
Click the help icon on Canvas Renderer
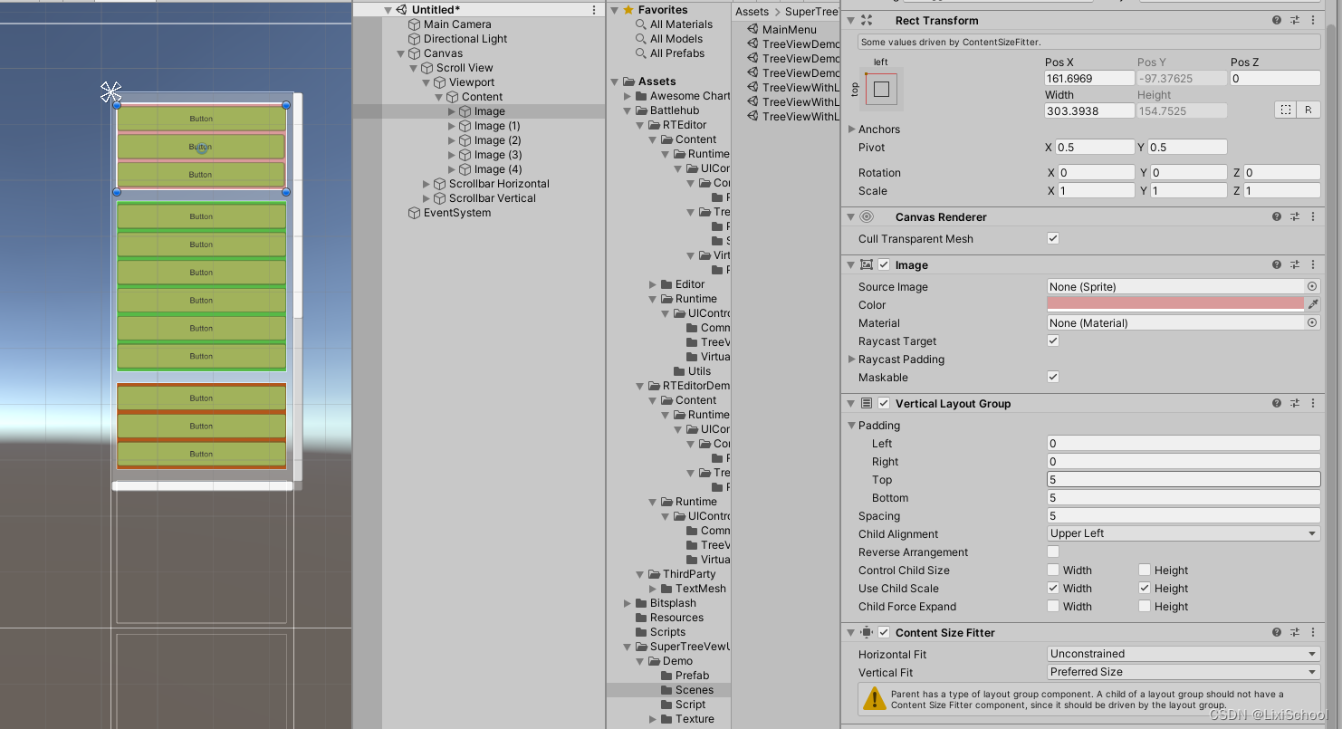coord(1276,216)
